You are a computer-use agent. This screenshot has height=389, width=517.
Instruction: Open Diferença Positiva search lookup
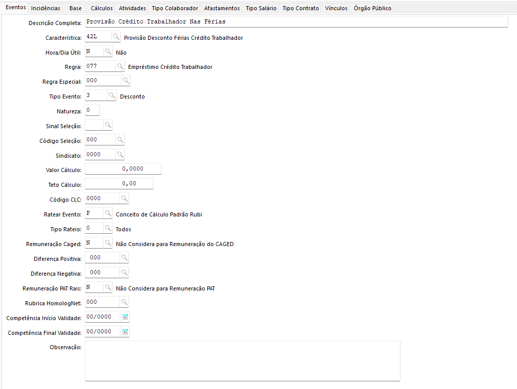point(124,258)
